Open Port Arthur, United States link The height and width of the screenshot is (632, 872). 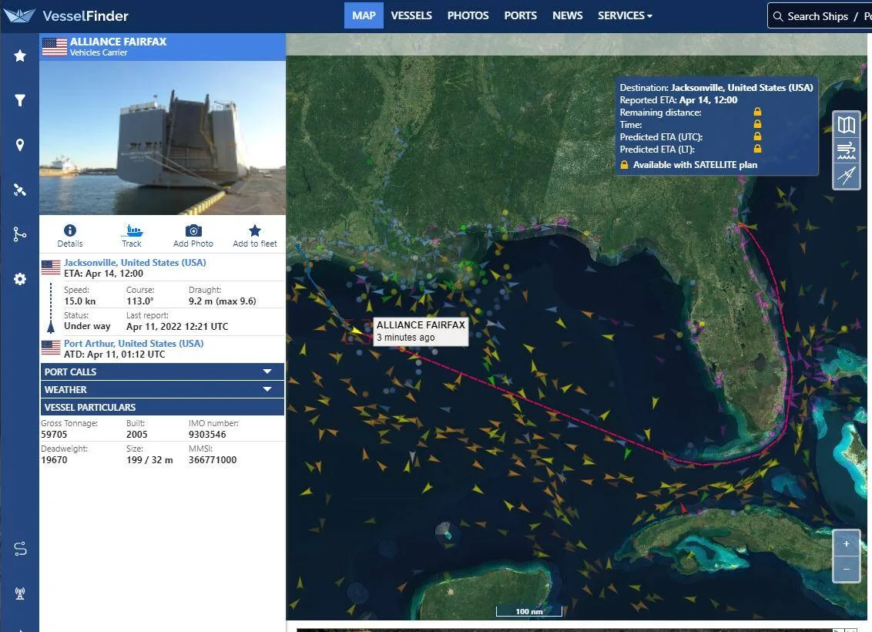pyautogui.click(x=134, y=344)
